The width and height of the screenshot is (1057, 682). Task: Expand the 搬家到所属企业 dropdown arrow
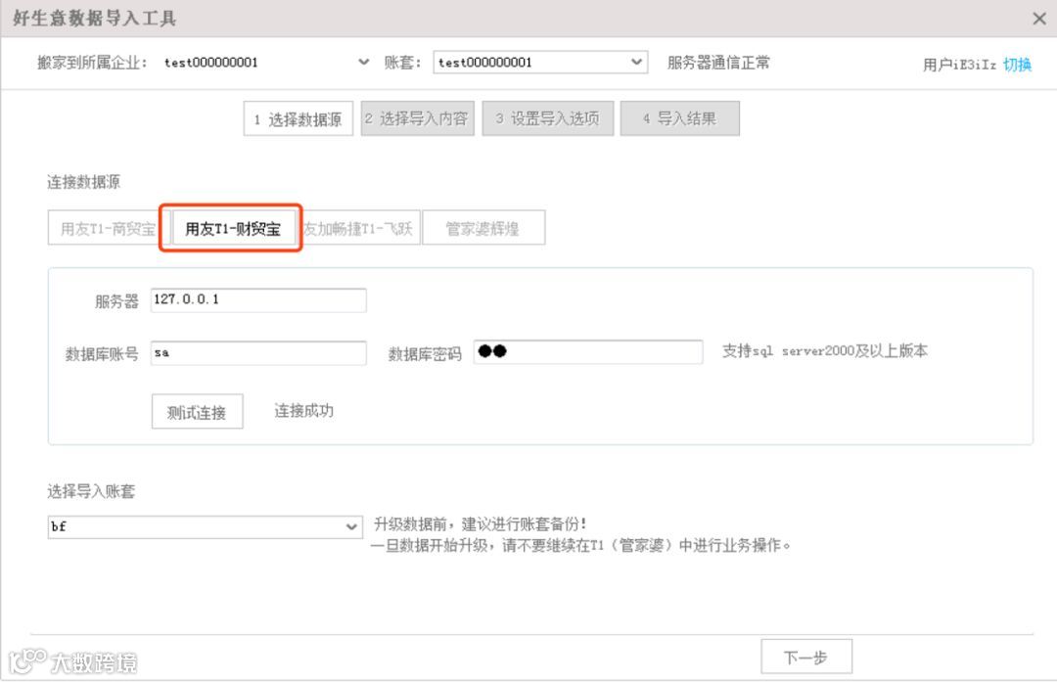(x=363, y=62)
